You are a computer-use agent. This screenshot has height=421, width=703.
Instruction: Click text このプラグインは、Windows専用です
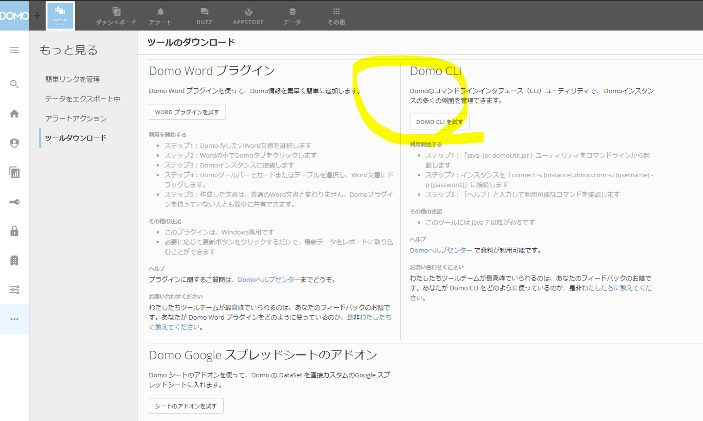pos(219,232)
